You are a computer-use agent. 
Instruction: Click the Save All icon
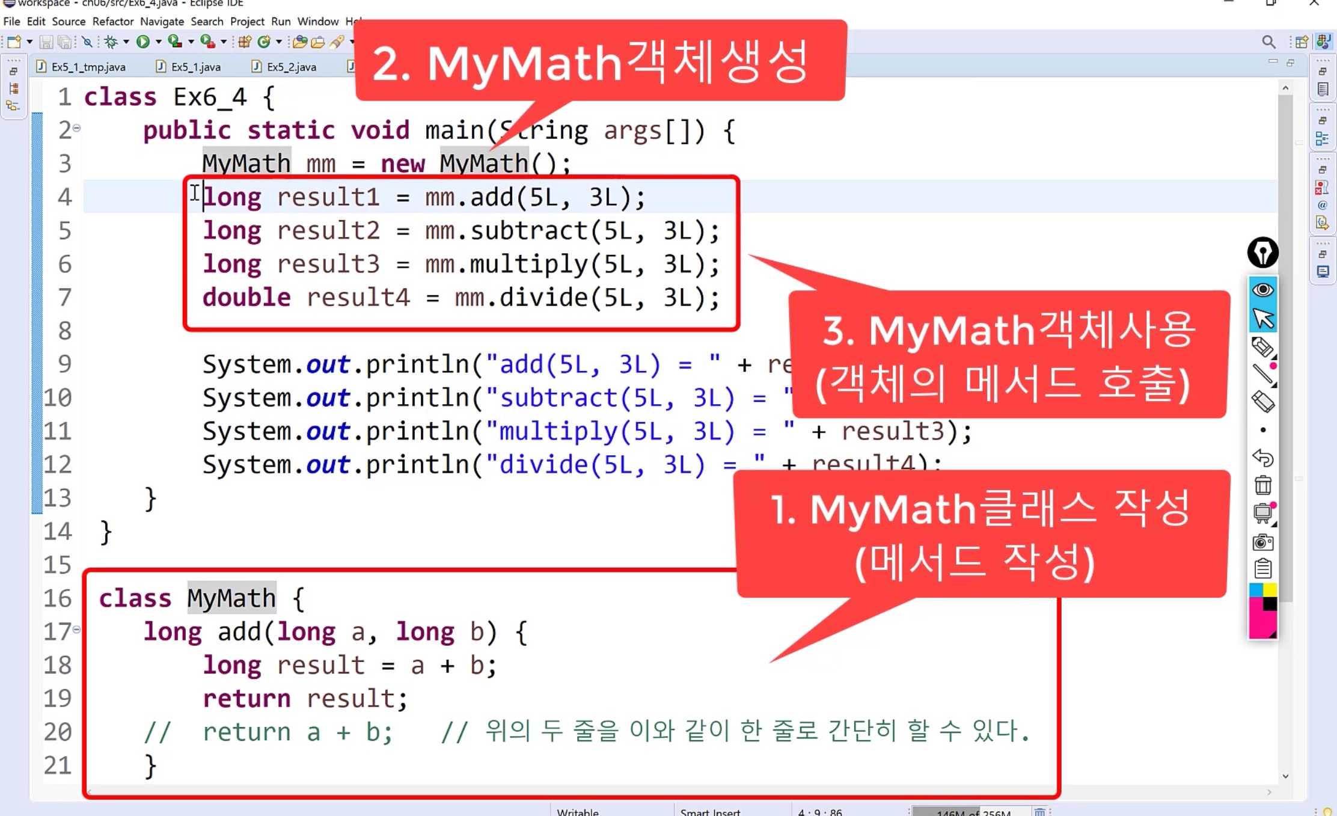[x=64, y=41]
